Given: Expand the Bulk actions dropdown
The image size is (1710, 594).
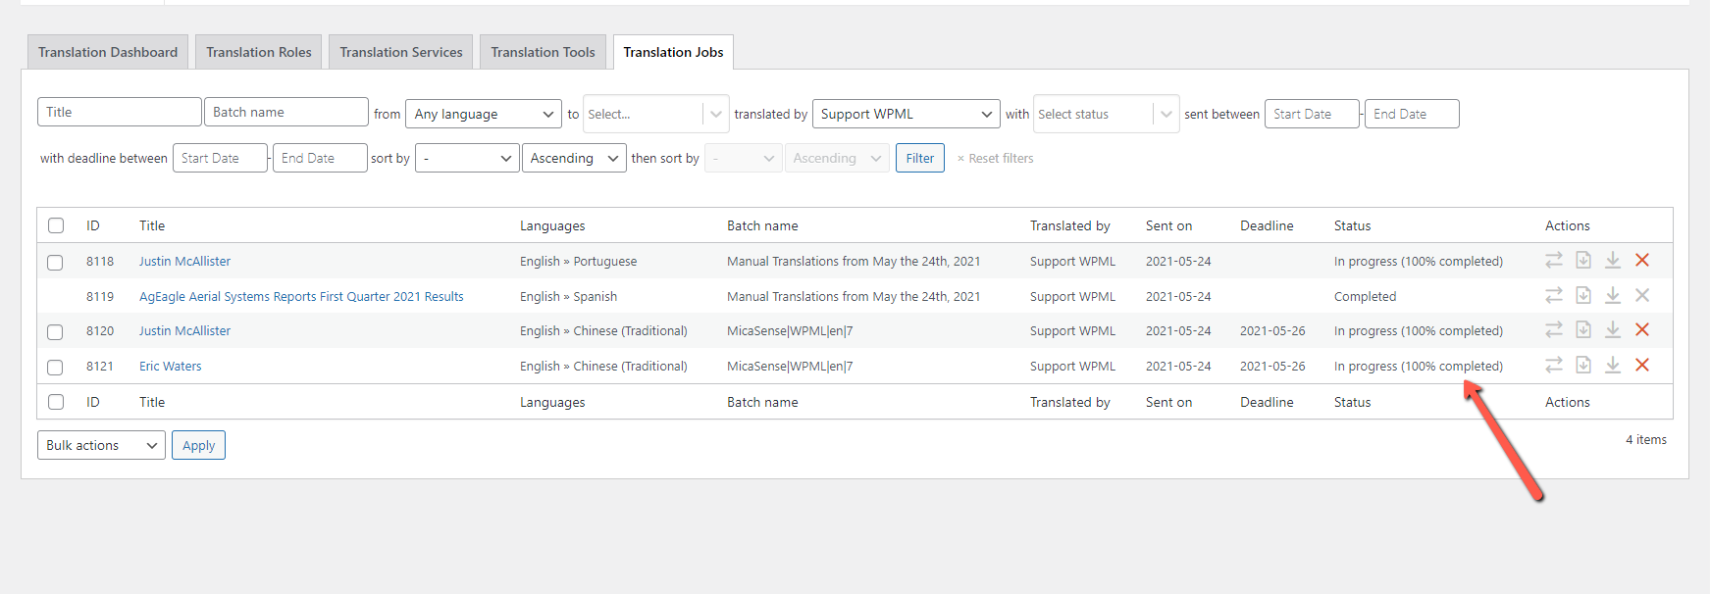Looking at the screenshot, I should 101,445.
